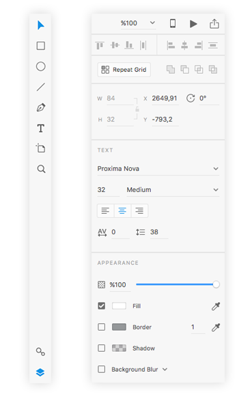Expand the Background Blur options chevron

pyautogui.click(x=165, y=370)
